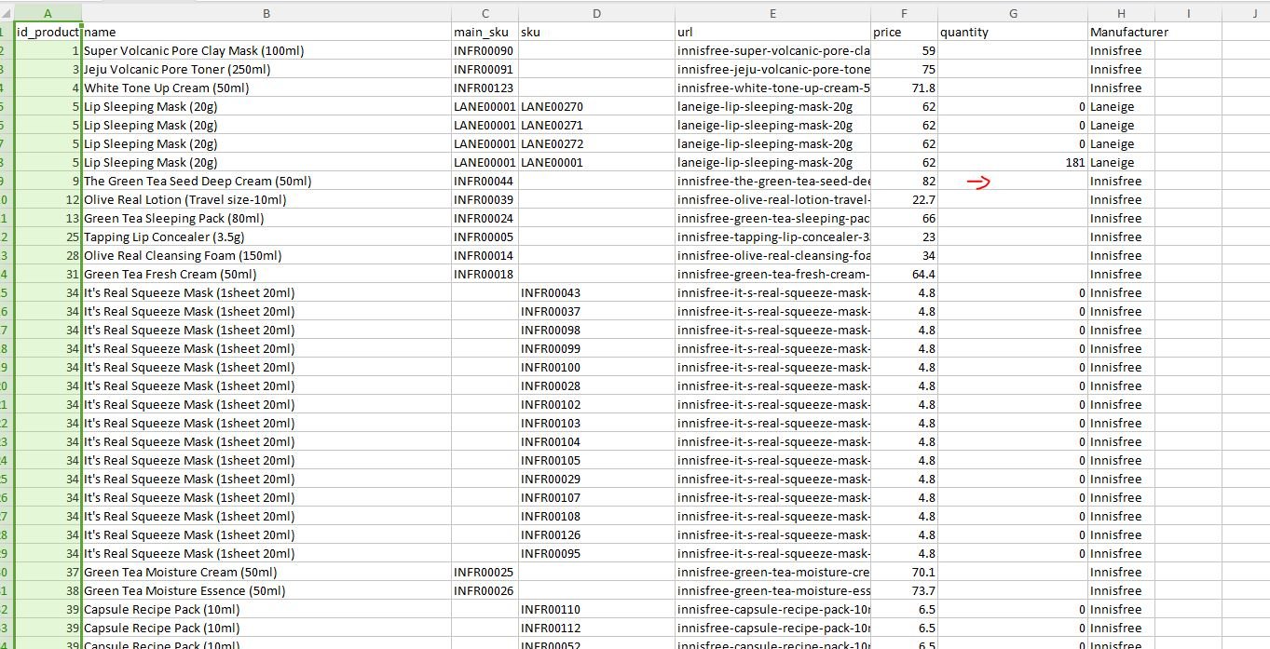This screenshot has height=649, width=1270.
Task: Select cell "Olive Real Lotion (Travel size-10ml)"
Action: point(266,199)
